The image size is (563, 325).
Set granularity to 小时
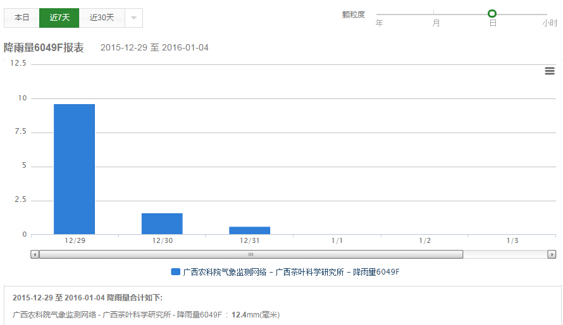point(549,23)
